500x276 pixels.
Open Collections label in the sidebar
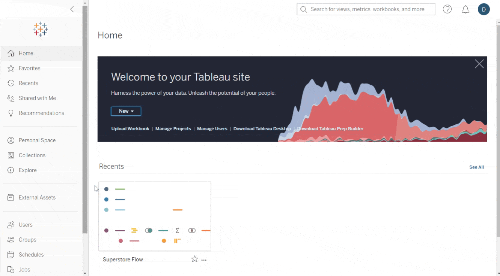coord(32,155)
